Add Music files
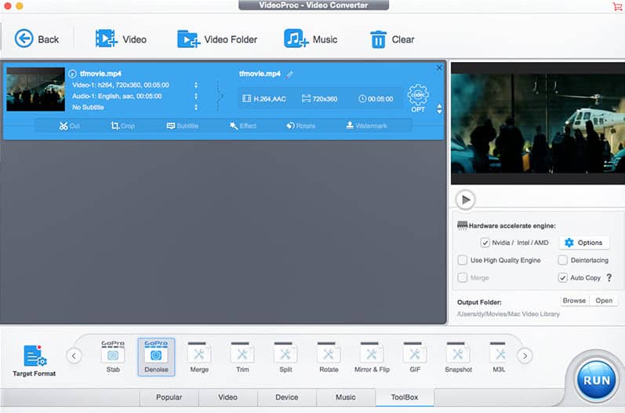 [311, 39]
